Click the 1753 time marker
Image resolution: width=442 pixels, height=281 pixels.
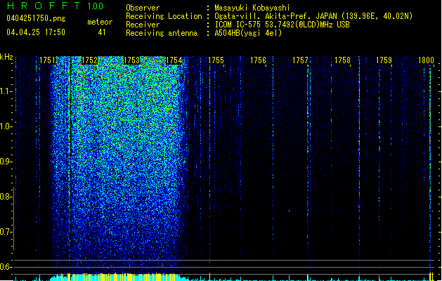click(x=131, y=60)
